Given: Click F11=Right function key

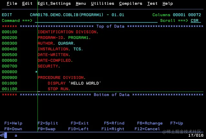Looking at the screenshot, I should pyautogui.click(x=113, y=129).
